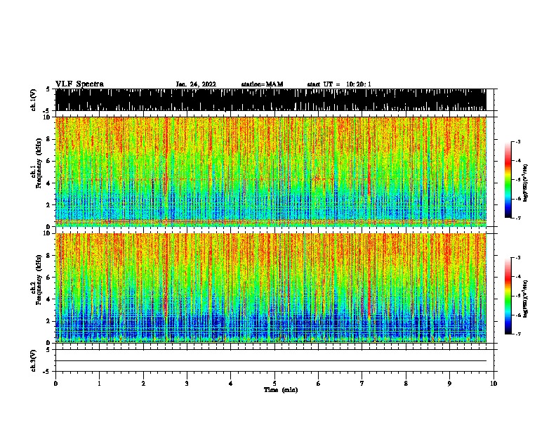Click the "Time (min)" axis label
This screenshot has height=430, width=556.
point(281,390)
